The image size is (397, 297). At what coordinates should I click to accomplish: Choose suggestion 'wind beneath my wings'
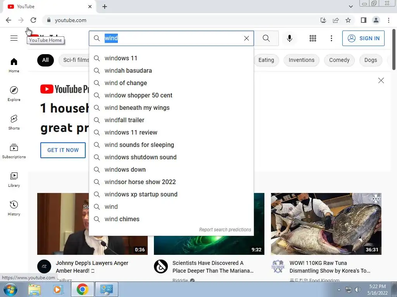click(171, 108)
